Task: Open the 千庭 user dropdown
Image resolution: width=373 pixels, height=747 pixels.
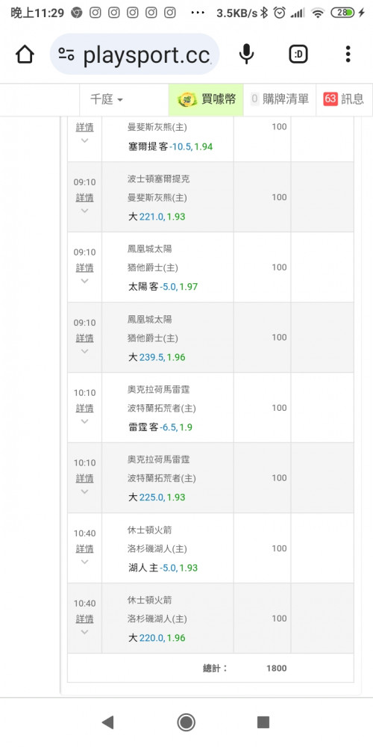Action: pos(107,99)
